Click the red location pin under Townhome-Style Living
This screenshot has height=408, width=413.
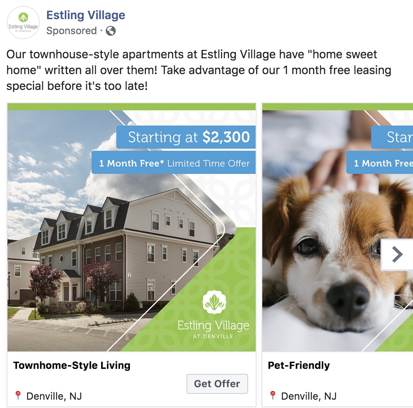click(17, 396)
